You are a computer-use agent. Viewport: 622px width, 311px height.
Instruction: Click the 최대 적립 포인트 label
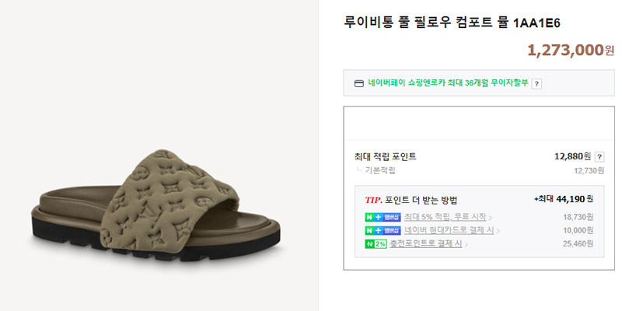(x=385, y=157)
